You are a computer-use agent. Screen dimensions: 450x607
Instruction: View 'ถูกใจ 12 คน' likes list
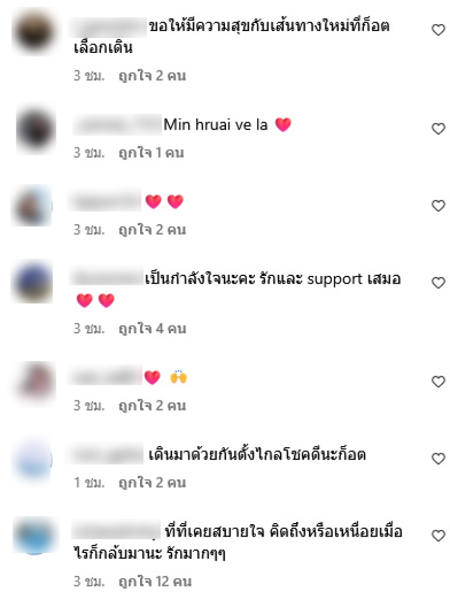tap(155, 582)
